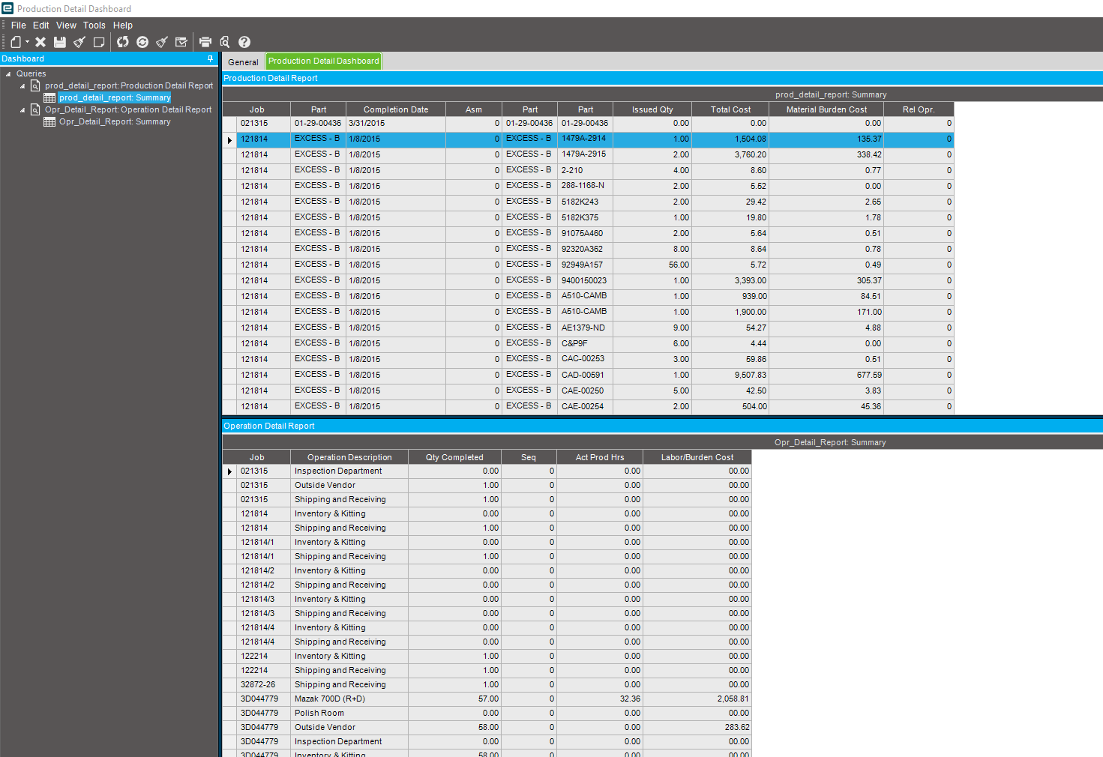Click the query icon beside Opr_Detail_Report
Screen dimensions: 1103x757
(x=35, y=109)
